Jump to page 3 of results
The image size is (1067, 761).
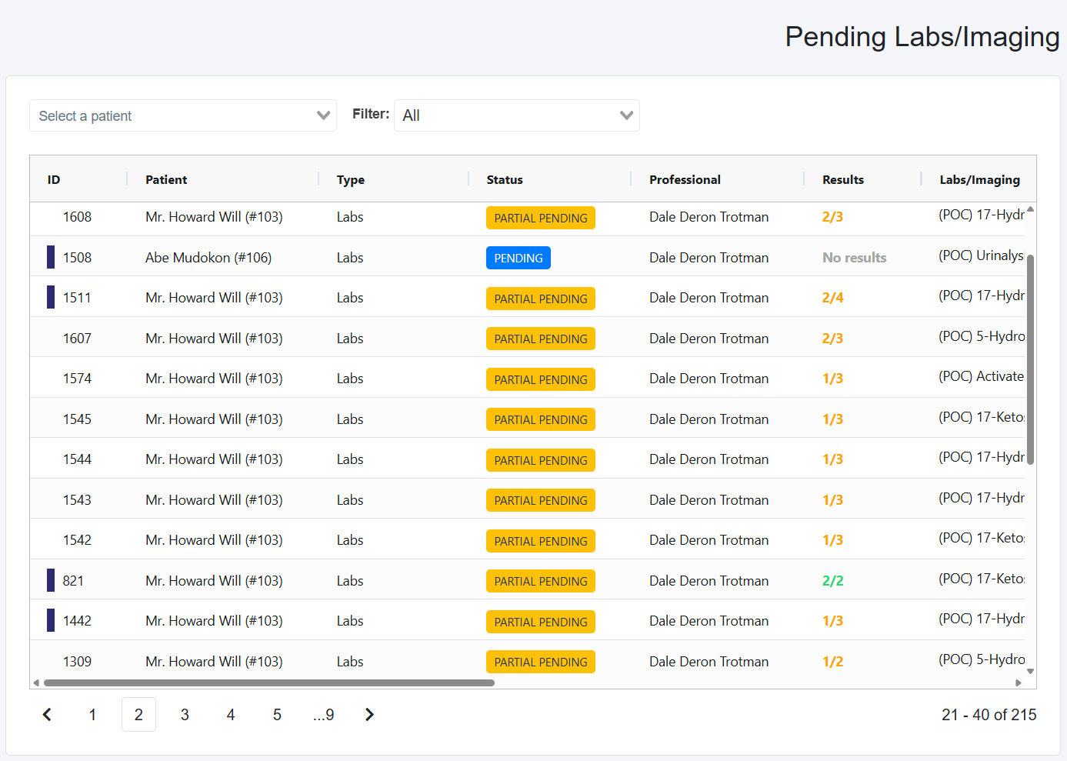pyautogui.click(x=185, y=715)
